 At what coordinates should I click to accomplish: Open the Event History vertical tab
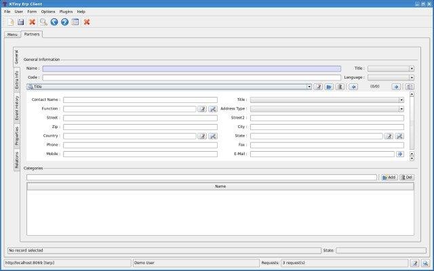click(x=16, y=108)
